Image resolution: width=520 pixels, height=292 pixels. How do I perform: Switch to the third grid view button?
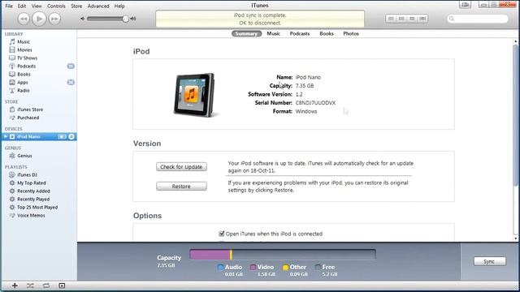coord(412,19)
